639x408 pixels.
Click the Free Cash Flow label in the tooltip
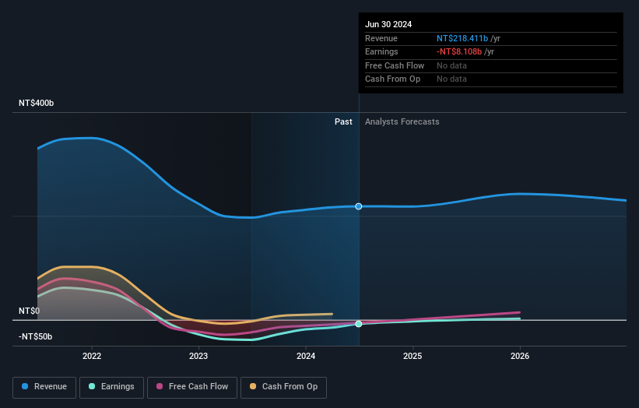(395, 65)
